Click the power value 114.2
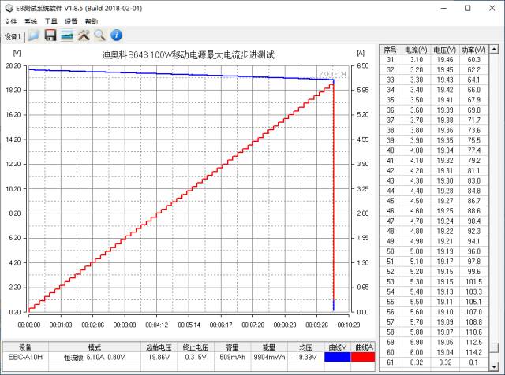This screenshot has width=505, height=375. [x=473, y=352]
